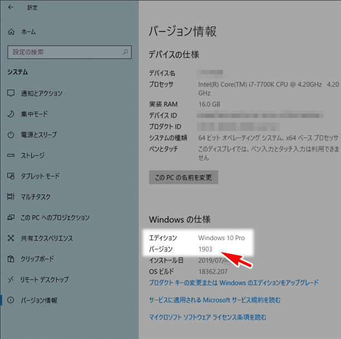Click the タブレット モード icon
This screenshot has height=339, width=341.
click(x=11, y=176)
